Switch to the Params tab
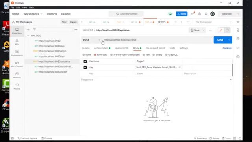Viewport: 252px width, 142px height. coord(86,48)
